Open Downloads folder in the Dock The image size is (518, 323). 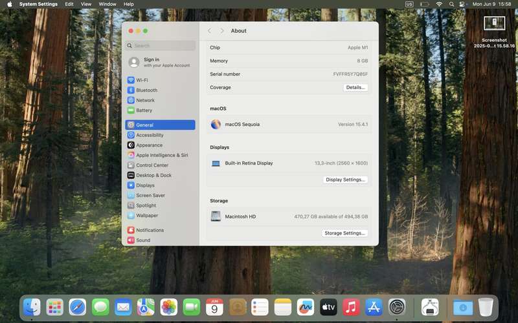463,307
